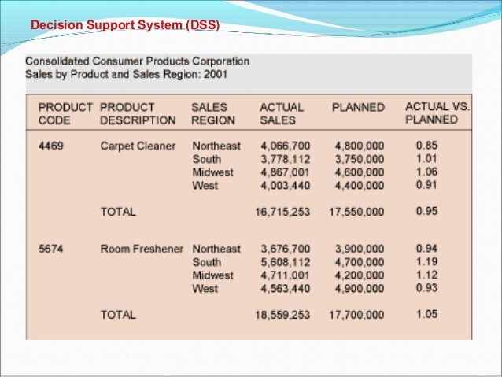Click the Decision Support System (DSS) title
The image size is (502, 377).
click(125, 25)
